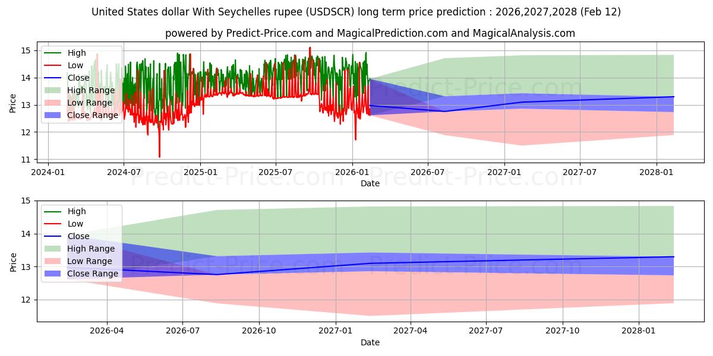Screen dimensions: 713x356
Task: Click the 'Close Range' label in top legend
Action: [x=93, y=115]
